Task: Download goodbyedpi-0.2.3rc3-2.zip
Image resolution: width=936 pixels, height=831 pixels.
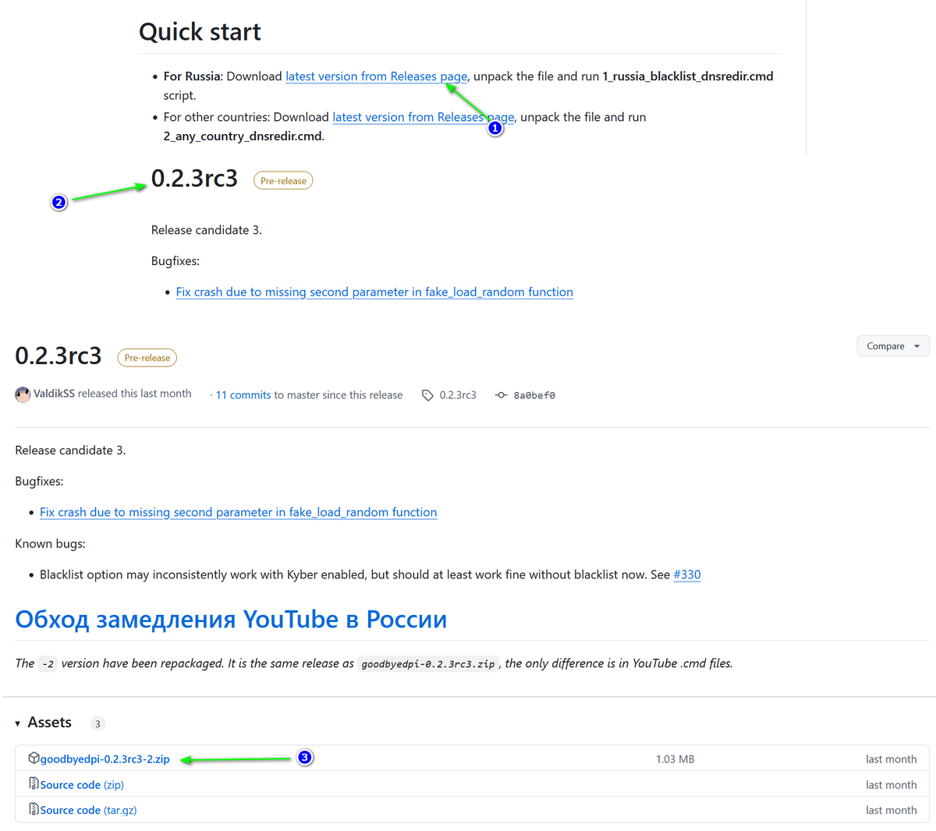Action: click(x=105, y=759)
